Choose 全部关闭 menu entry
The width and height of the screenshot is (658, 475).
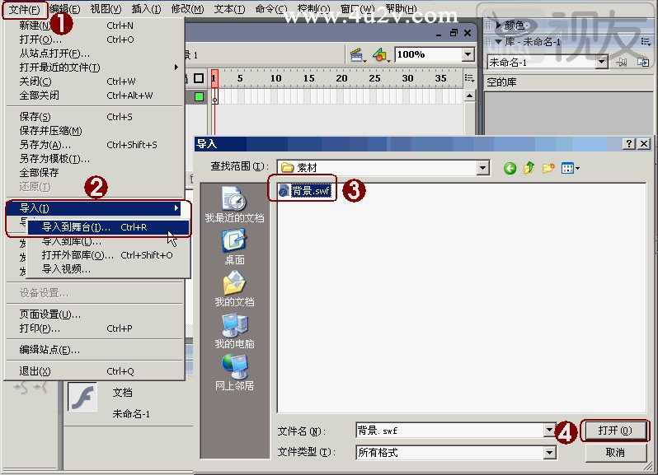click(x=95, y=95)
